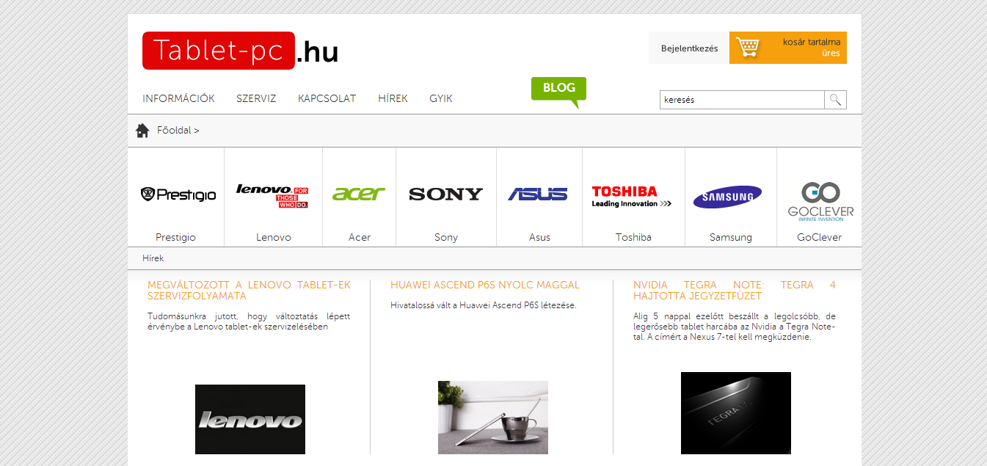Image resolution: width=987 pixels, height=466 pixels.
Task: Open the GoClever brand logo
Action: click(820, 200)
